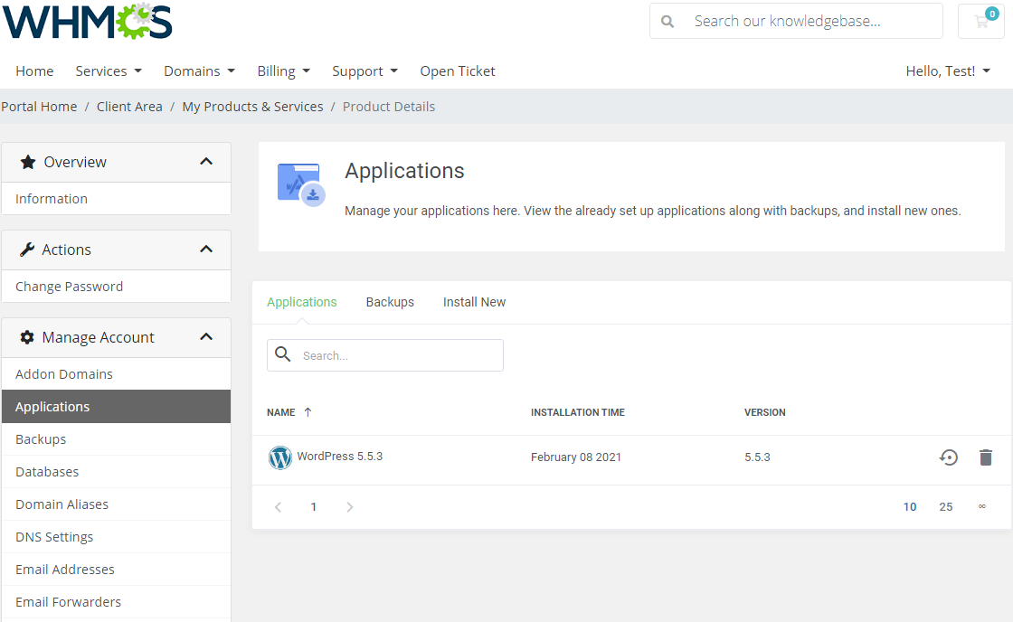Click the Overview star icon

point(28,162)
